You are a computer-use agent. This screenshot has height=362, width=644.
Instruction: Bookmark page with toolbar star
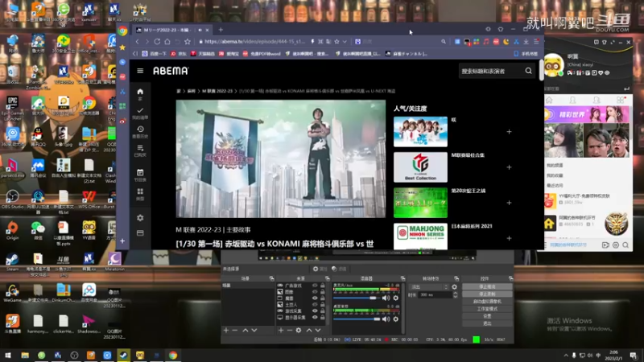188,42
